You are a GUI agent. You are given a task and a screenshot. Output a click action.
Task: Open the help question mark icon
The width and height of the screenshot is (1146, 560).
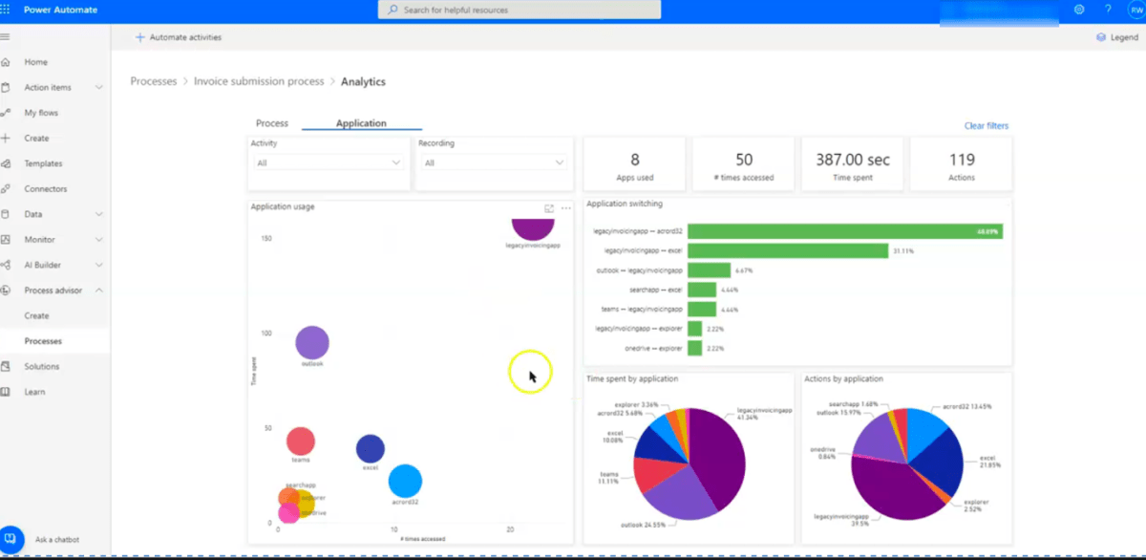1108,10
